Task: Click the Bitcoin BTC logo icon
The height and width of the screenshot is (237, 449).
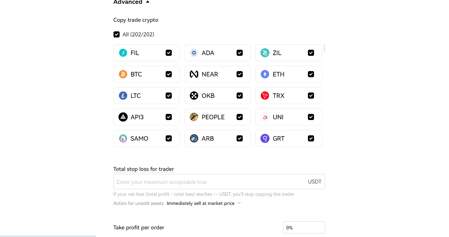Action: (123, 74)
